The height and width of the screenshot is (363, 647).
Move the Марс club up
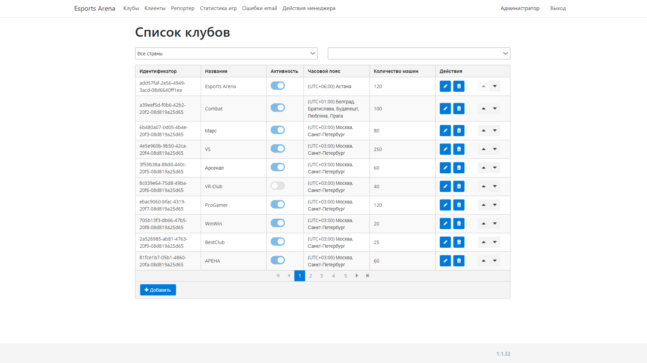click(483, 130)
